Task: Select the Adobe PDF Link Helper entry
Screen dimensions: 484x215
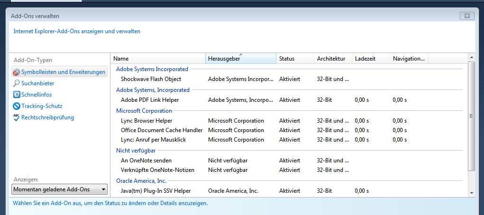Action: coord(150,100)
